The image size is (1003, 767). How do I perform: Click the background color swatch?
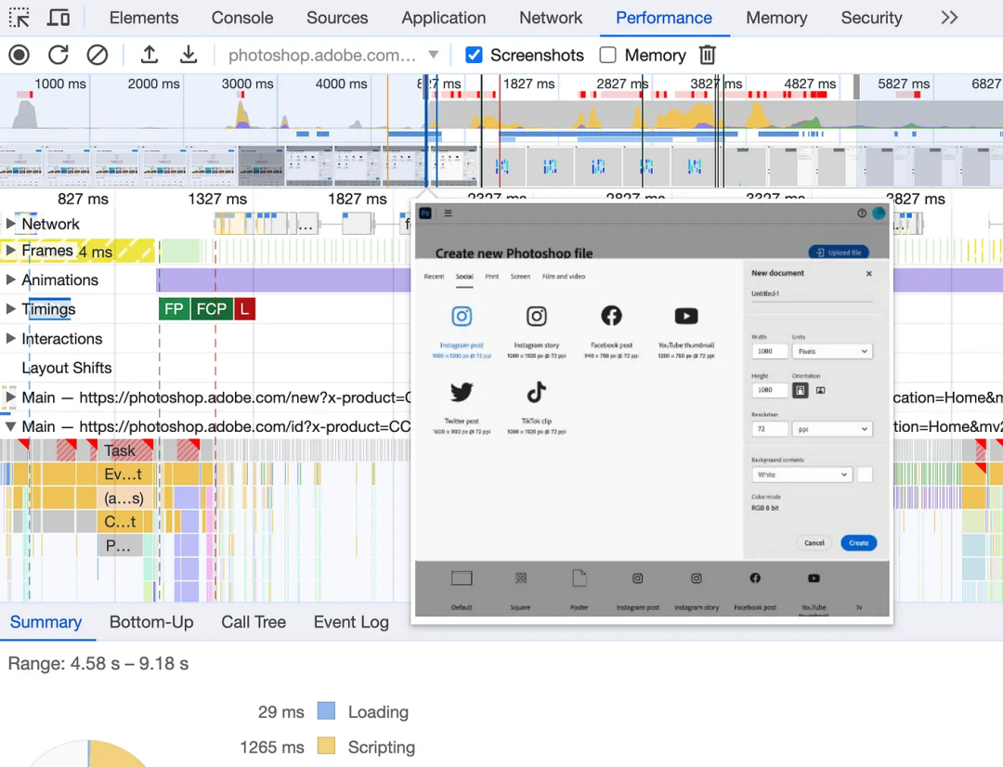pyautogui.click(x=865, y=474)
